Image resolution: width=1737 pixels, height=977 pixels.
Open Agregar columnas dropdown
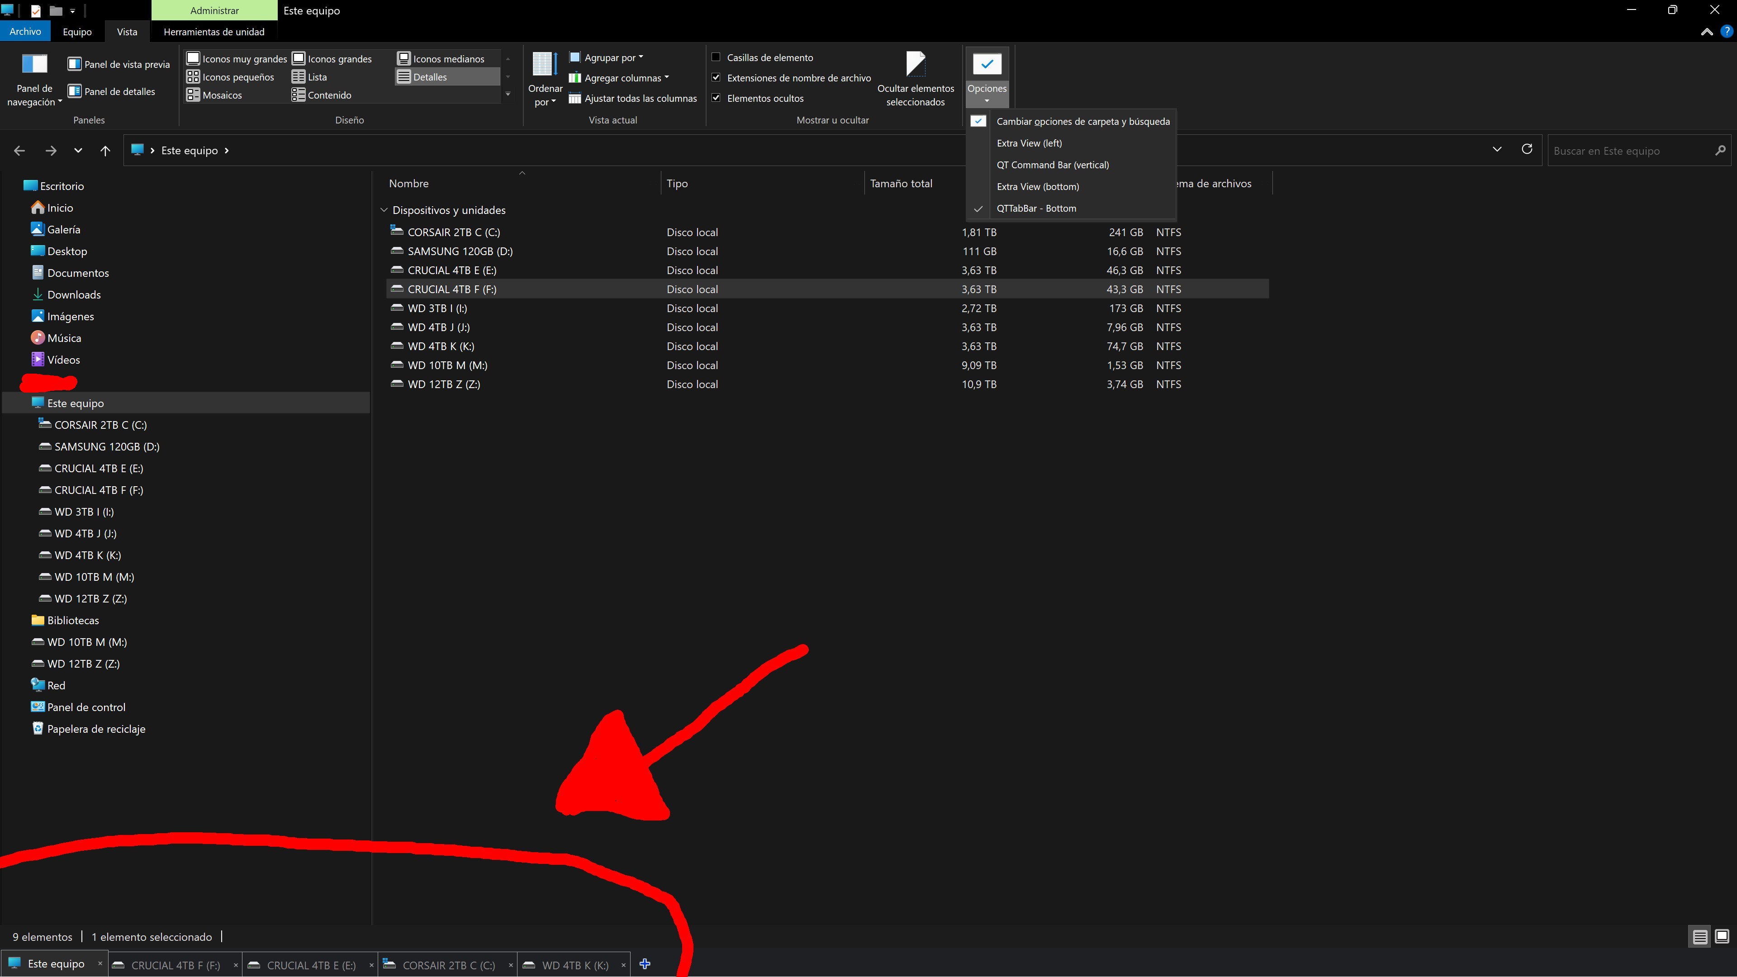click(618, 77)
